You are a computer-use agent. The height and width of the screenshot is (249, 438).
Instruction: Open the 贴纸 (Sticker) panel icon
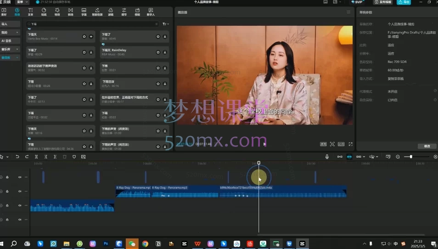[x=44, y=11]
